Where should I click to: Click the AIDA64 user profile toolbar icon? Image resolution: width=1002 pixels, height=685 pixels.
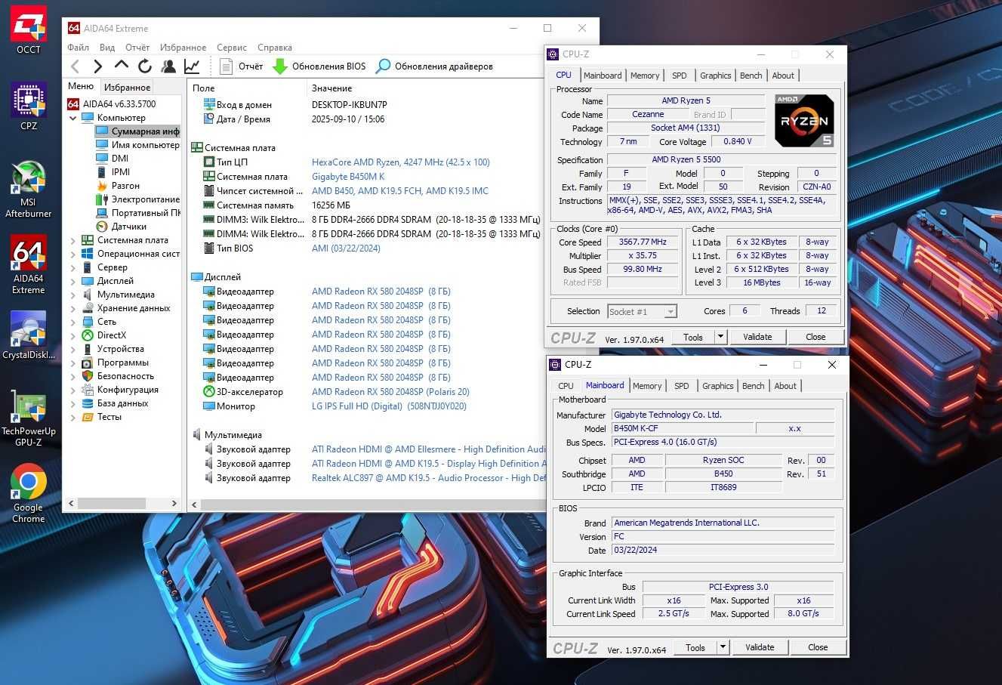pyautogui.click(x=168, y=66)
